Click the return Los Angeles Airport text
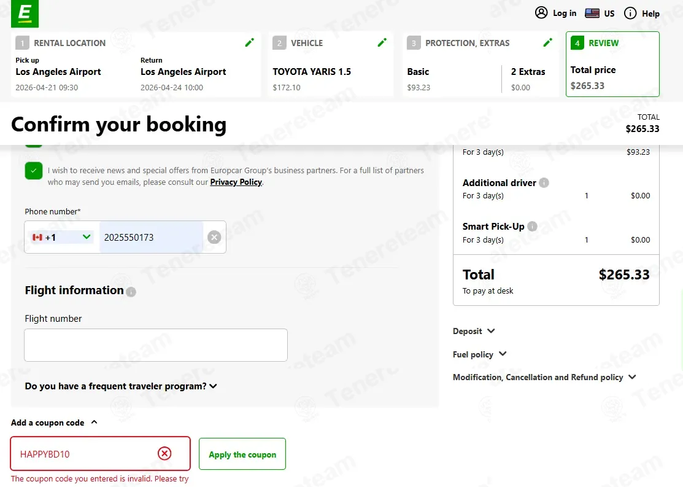The width and height of the screenshot is (683, 487). pos(183,71)
